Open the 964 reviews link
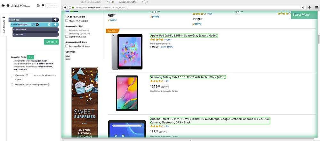Screen dimensions: 320x141 pos(211,14)
